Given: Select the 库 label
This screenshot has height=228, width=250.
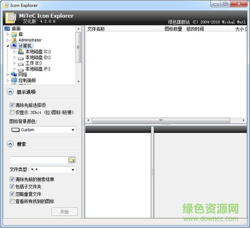Looking at the screenshot, I should [x=20, y=34].
